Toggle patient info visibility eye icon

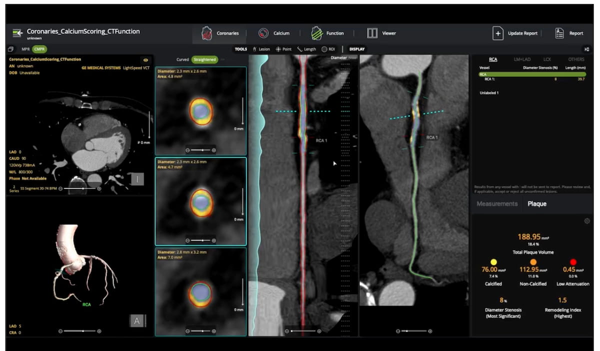tap(145, 58)
